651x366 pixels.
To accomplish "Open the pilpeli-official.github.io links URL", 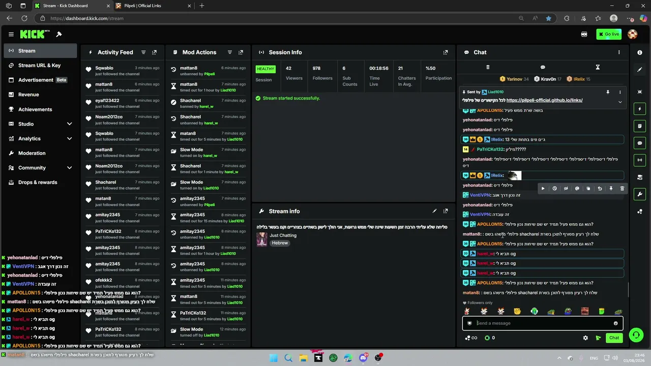I will click(544, 101).
